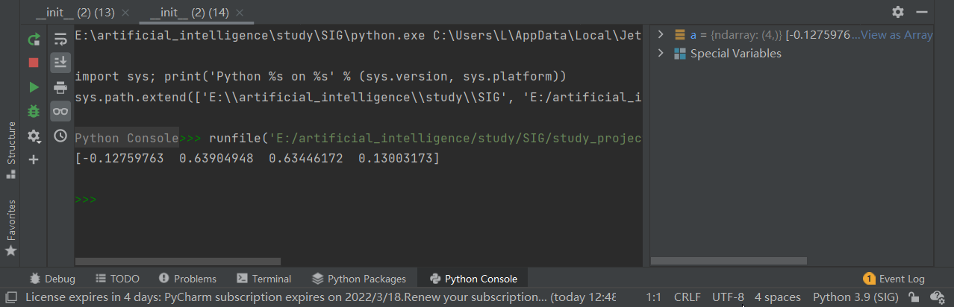Rerun the Python console

pos(34,39)
